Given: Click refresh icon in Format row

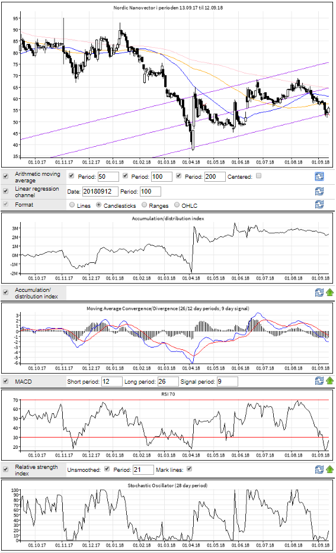Looking at the screenshot, I should [x=319, y=204].
